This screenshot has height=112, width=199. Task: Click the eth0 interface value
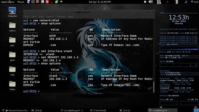[x=53, y=36]
